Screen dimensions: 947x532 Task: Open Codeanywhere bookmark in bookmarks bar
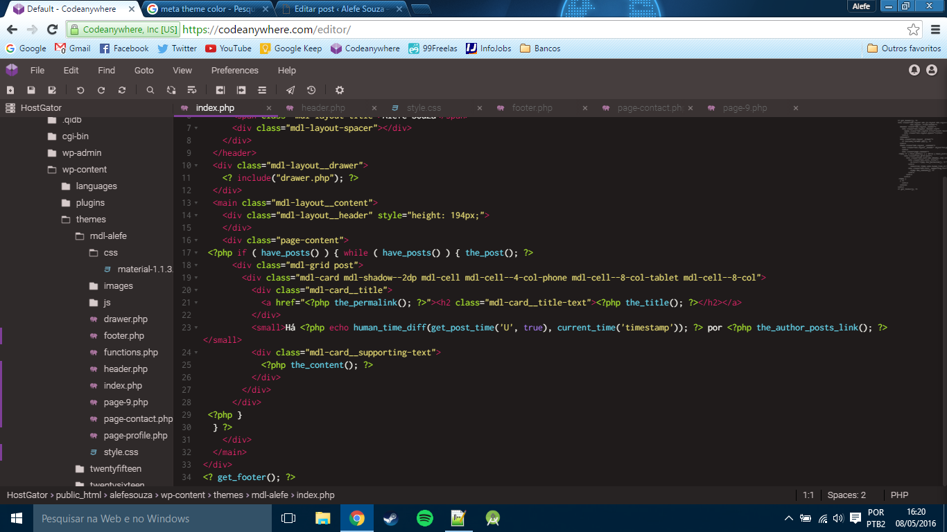tap(365, 48)
